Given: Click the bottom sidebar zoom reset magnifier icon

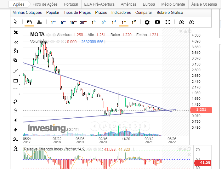Looking at the screenshot, I should point(15,149).
